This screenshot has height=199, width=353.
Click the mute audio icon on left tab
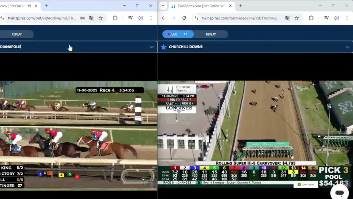click(x=29, y=6)
